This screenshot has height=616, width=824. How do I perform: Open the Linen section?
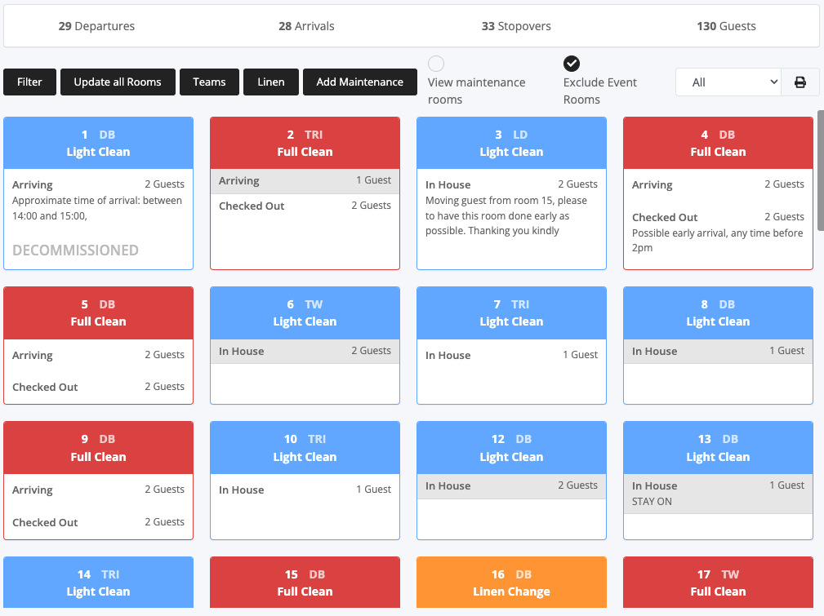tap(271, 82)
